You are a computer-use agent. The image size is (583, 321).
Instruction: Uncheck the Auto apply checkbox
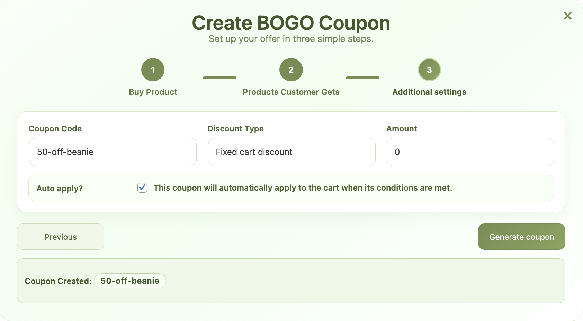pos(142,188)
